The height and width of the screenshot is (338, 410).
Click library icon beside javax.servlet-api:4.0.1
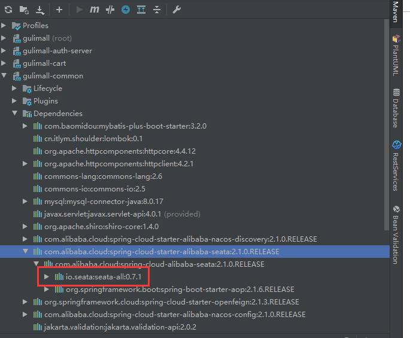tap(38, 214)
